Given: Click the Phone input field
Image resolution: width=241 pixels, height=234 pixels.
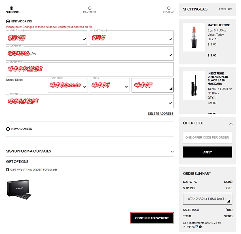Looking at the screenshot, I should 90,101.
